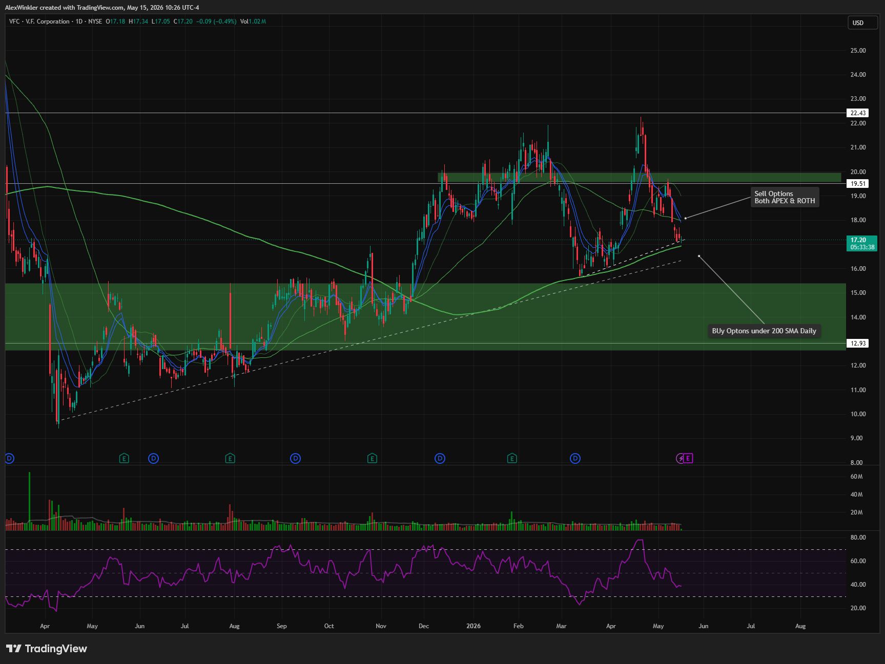The image size is (885, 664).
Task: Click the Sep label on time axis
Action: coord(281,626)
